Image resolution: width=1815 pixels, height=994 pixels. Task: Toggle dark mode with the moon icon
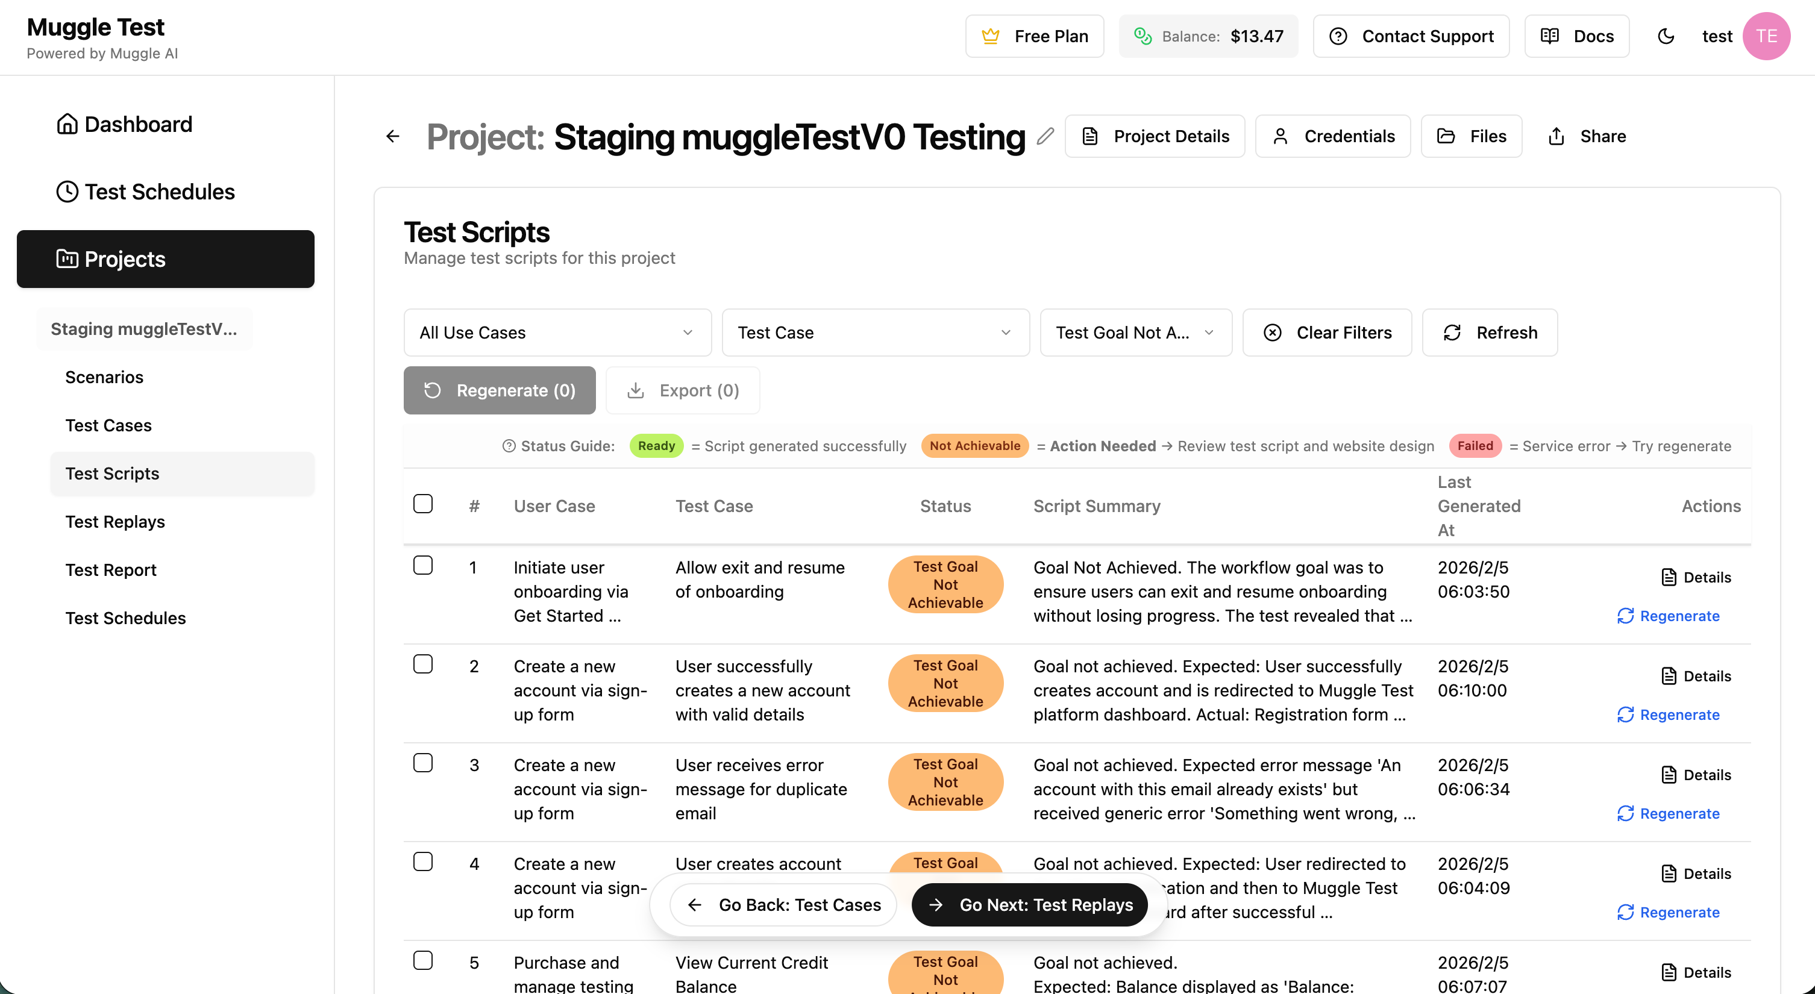[1666, 36]
